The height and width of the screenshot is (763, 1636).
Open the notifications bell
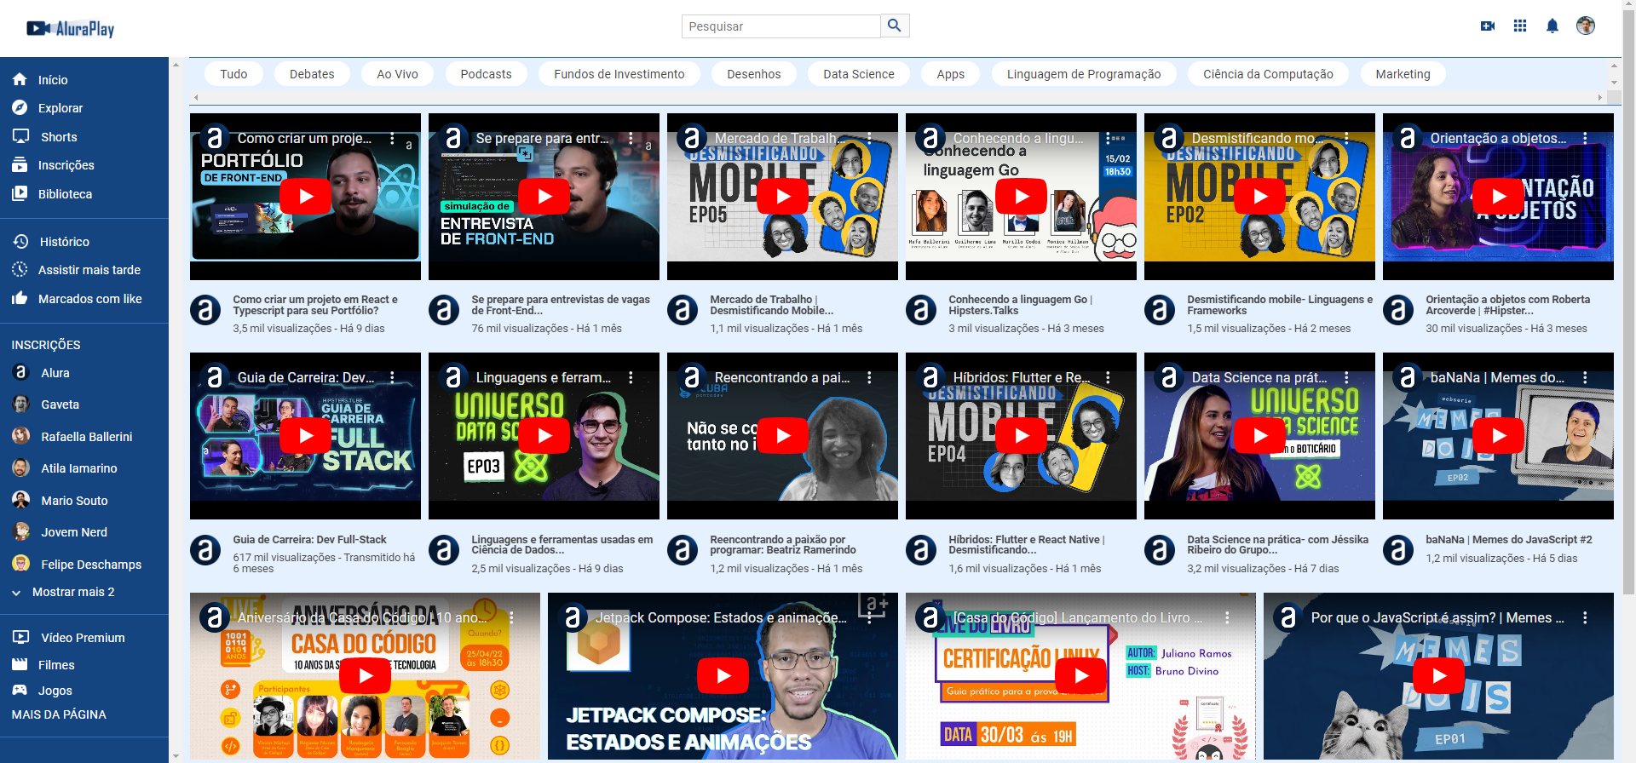pyautogui.click(x=1552, y=26)
